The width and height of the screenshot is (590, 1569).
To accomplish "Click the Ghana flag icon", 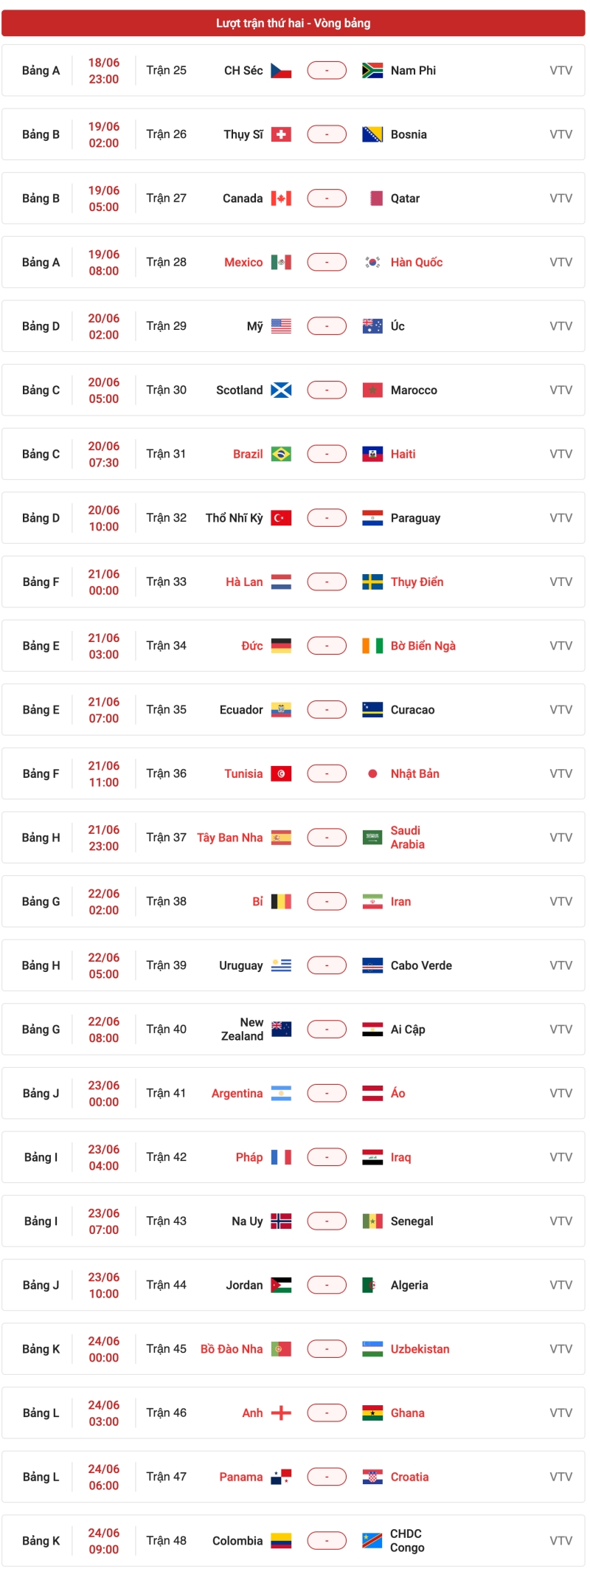I will tap(372, 1413).
